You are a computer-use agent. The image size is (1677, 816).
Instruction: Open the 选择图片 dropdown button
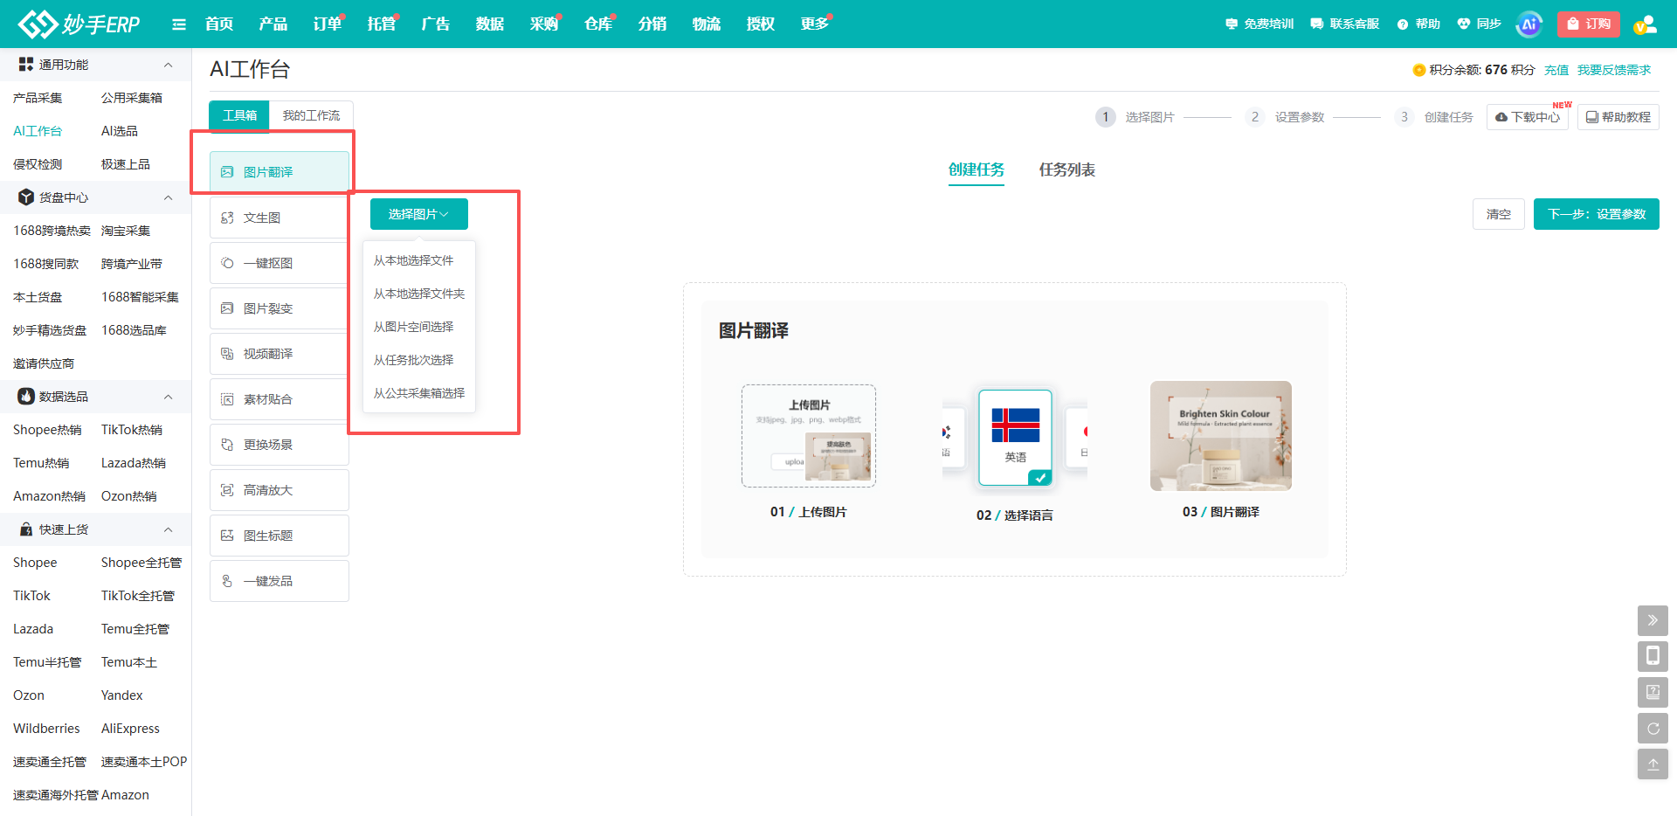point(419,214)
